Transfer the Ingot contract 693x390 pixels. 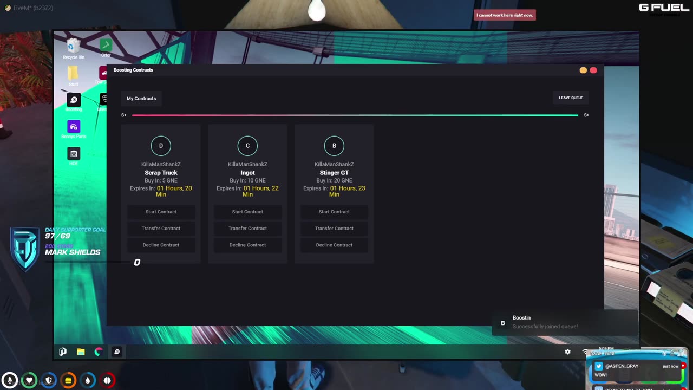[x=247, y=229]
